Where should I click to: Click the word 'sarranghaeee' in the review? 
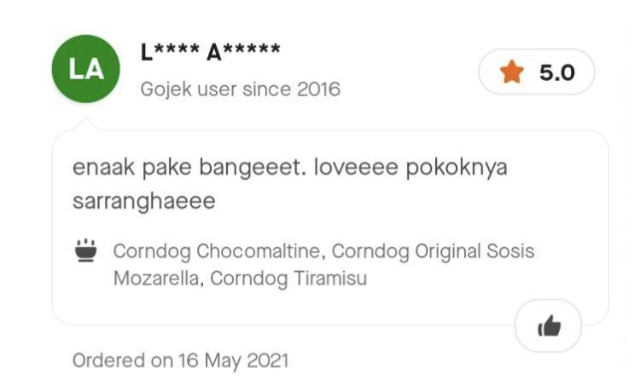tap(144, 201)
